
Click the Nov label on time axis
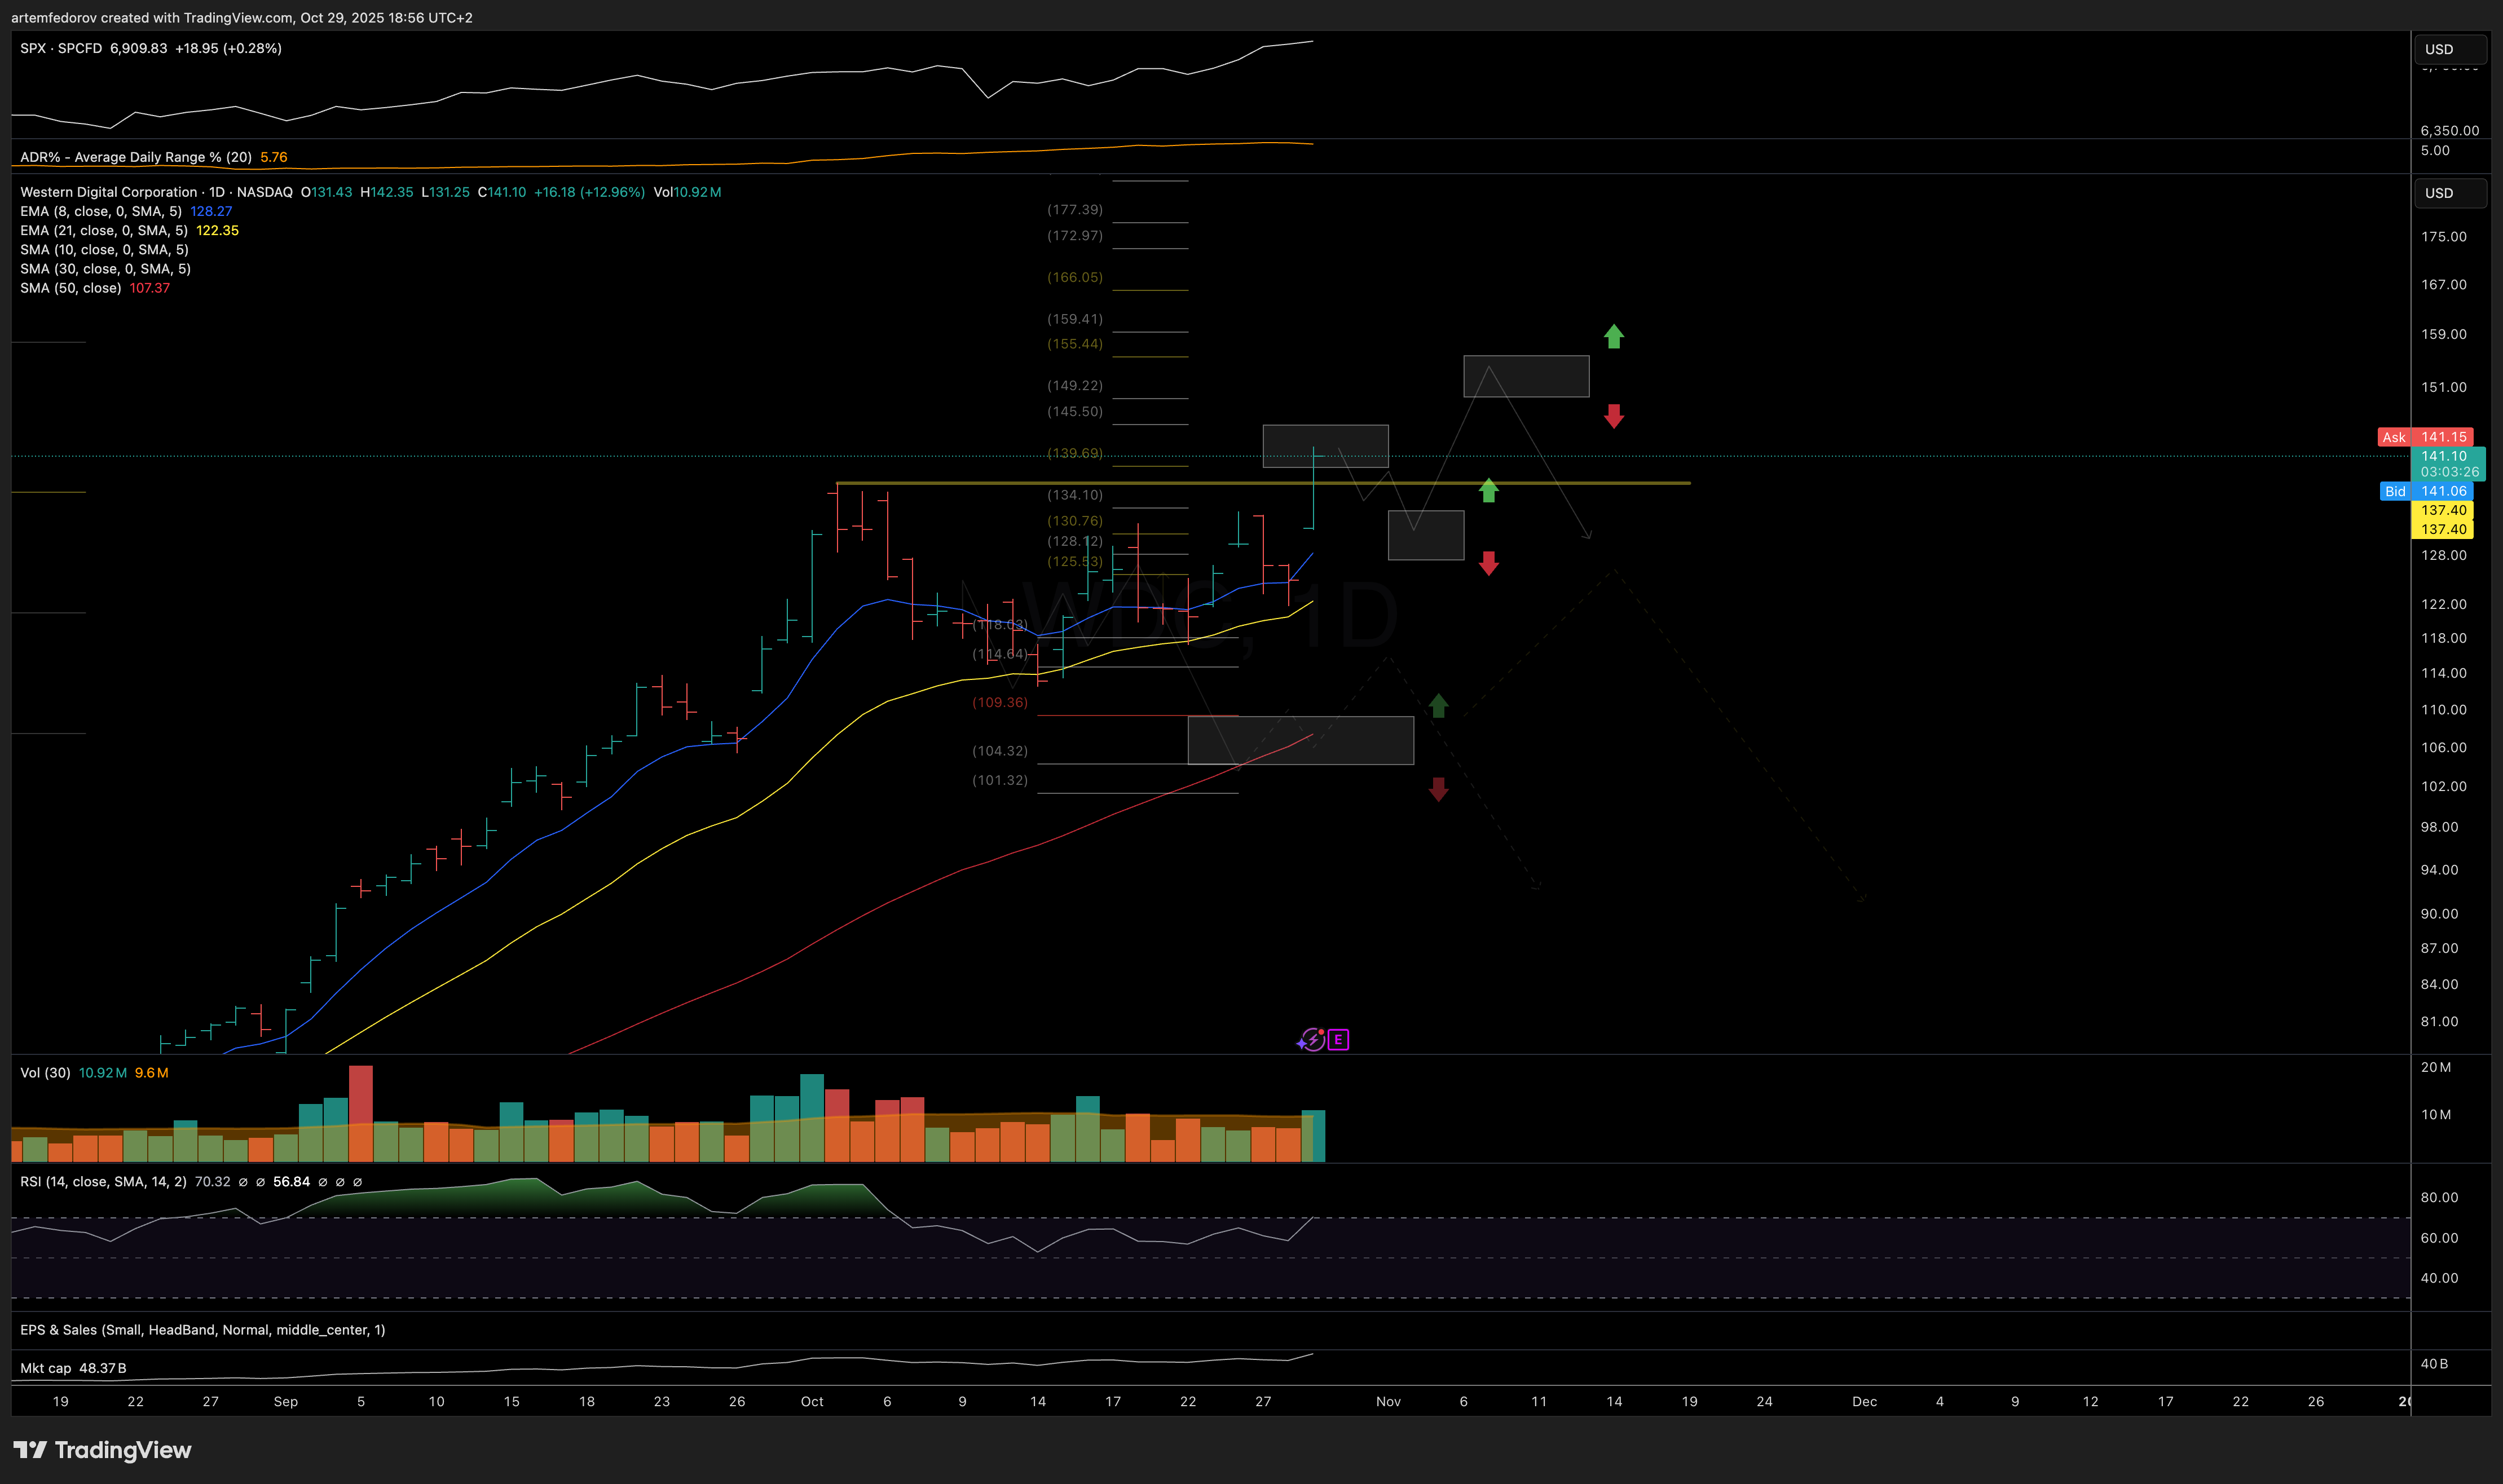click(x=1388, y=1402)
